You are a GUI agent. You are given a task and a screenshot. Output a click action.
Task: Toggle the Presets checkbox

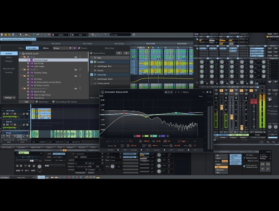tap(79, 48)
